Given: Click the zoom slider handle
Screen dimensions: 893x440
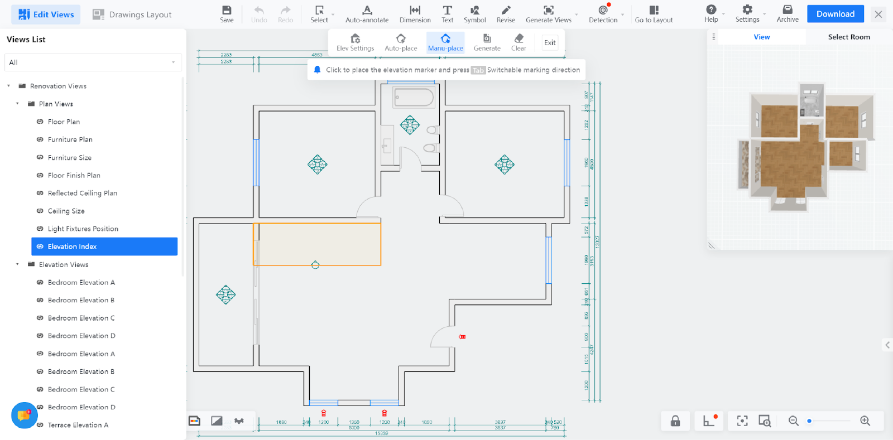Looking at the screenshot, I should tap(809, 421).
